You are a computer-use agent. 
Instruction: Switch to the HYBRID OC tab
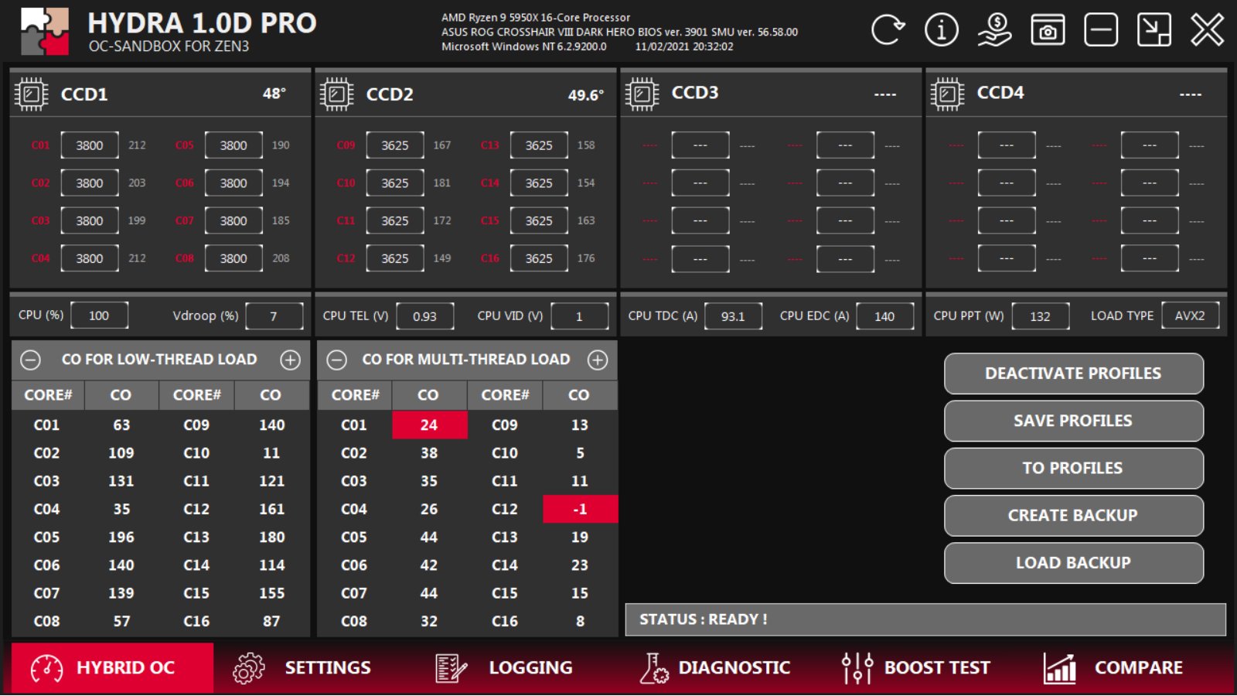tap(112, 667)
